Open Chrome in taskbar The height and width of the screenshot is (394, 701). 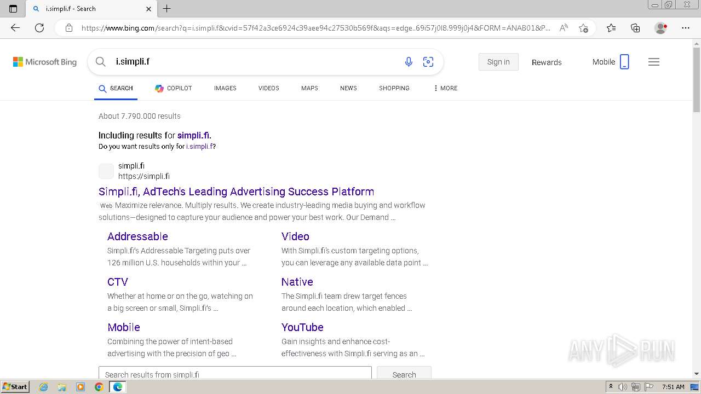(99, 387)
